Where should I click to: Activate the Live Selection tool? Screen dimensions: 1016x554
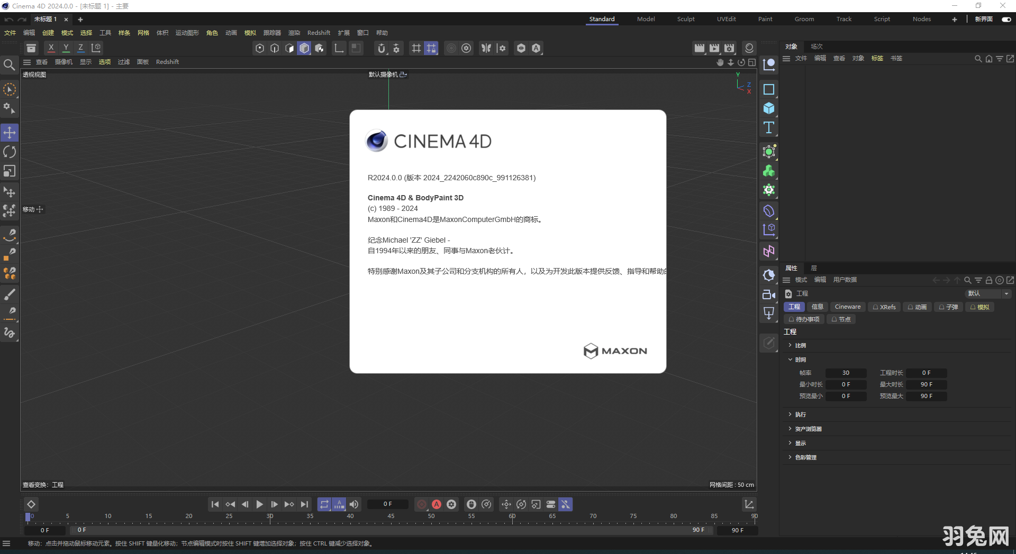[x=10, y=90]
